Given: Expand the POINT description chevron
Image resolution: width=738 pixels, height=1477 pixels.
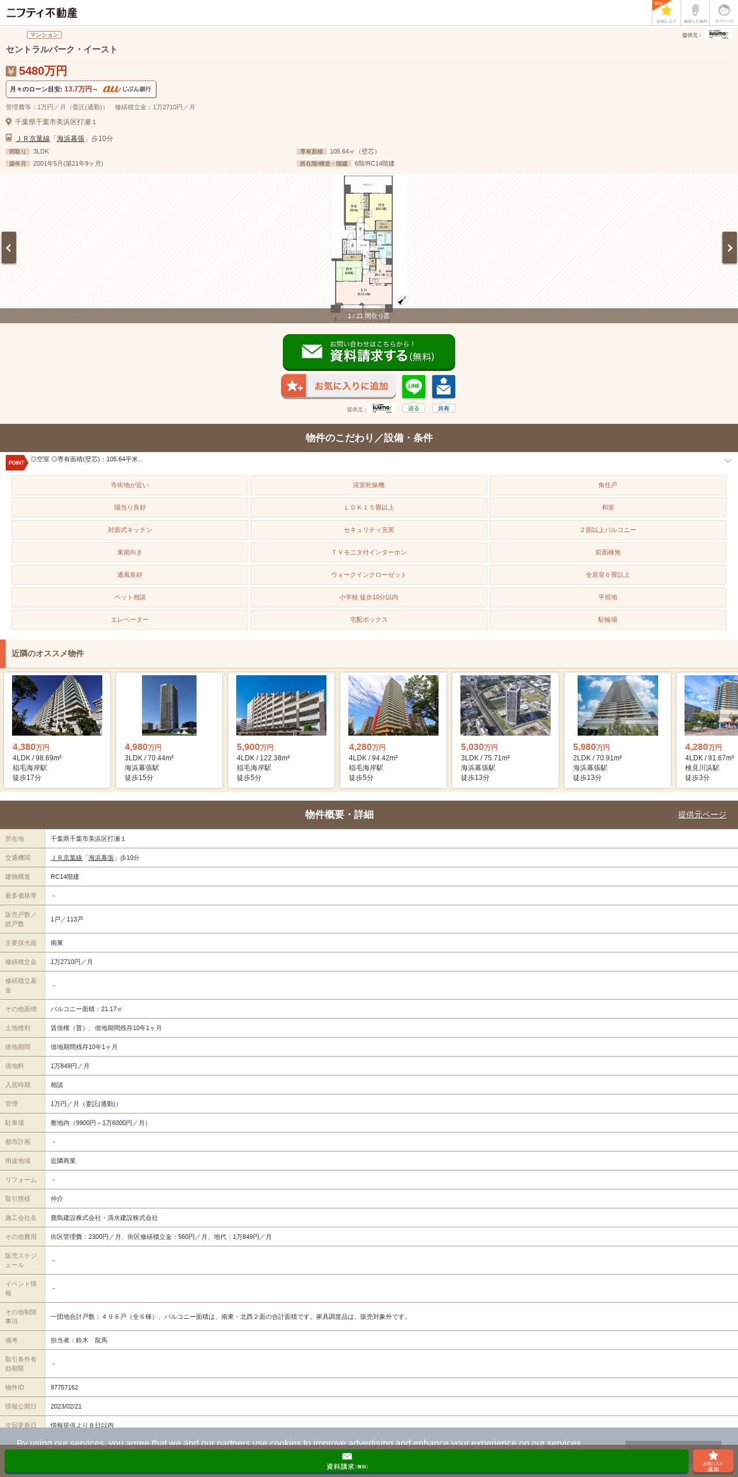Looking at the screenshot, I should point(728,461).
